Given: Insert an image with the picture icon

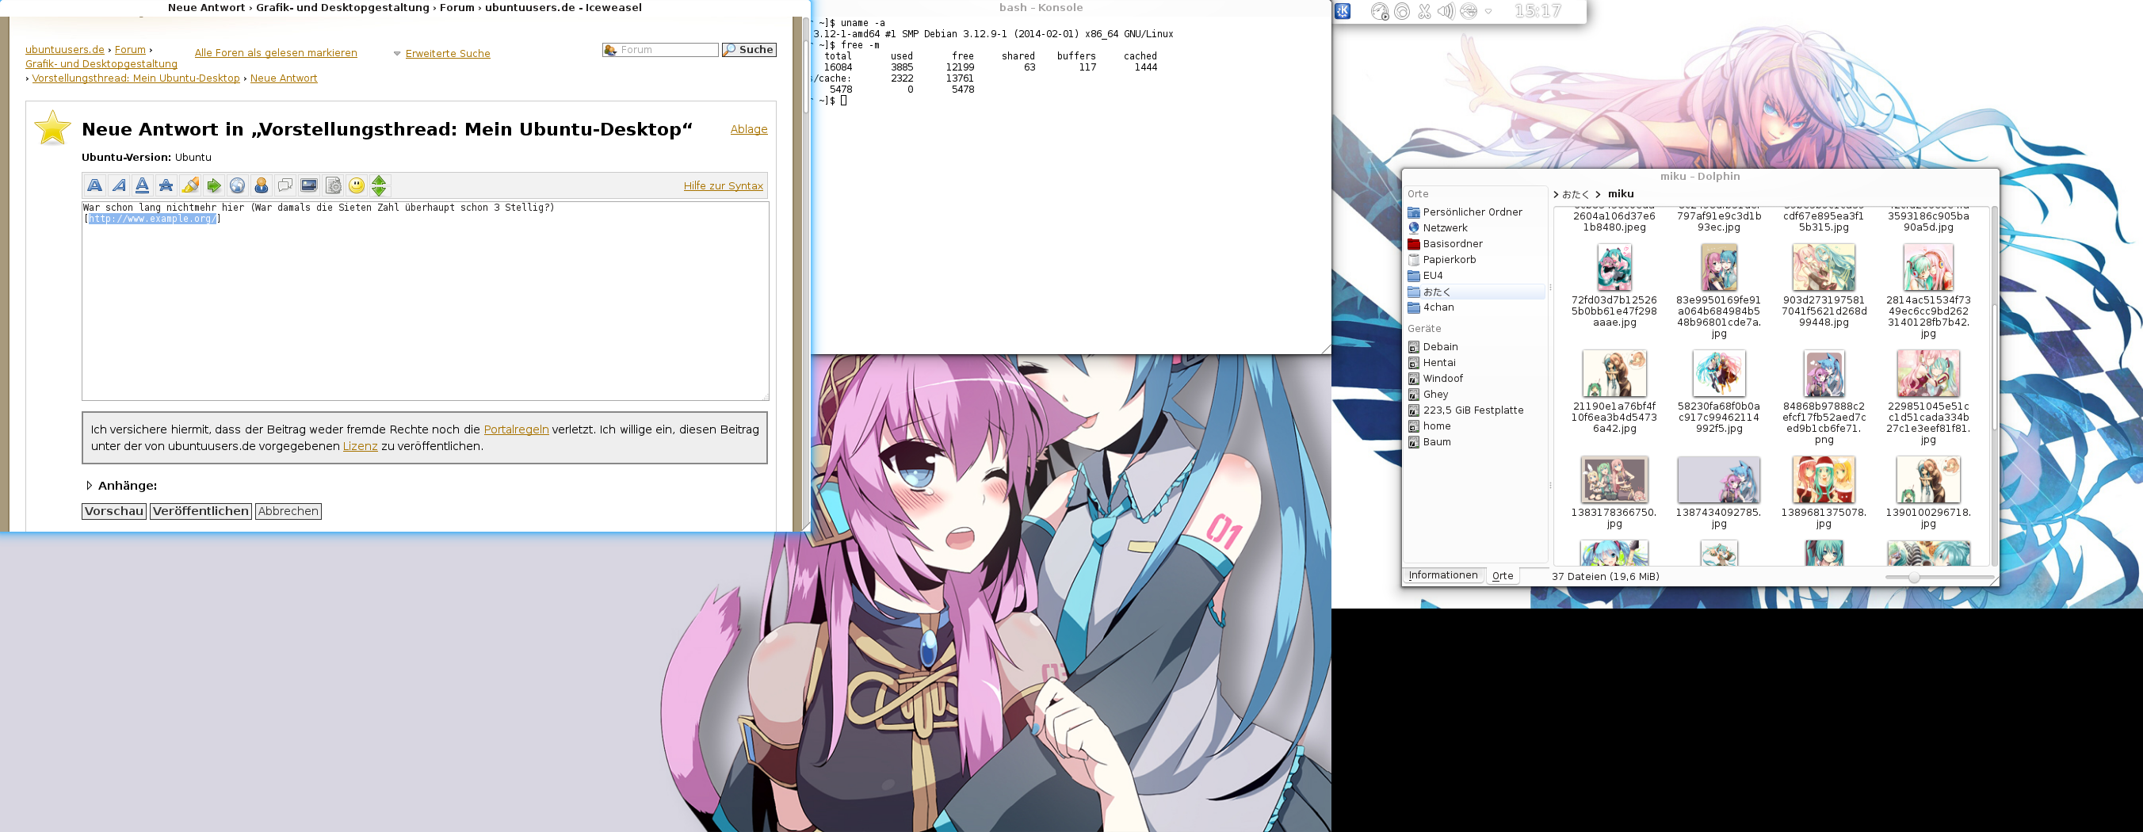Looking at the screenshot, I should [308, 185].
